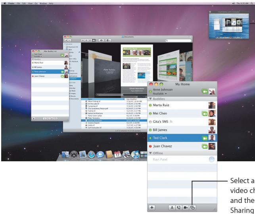Select Marta Ruiz in iMac Buddy List

(50, 63)
